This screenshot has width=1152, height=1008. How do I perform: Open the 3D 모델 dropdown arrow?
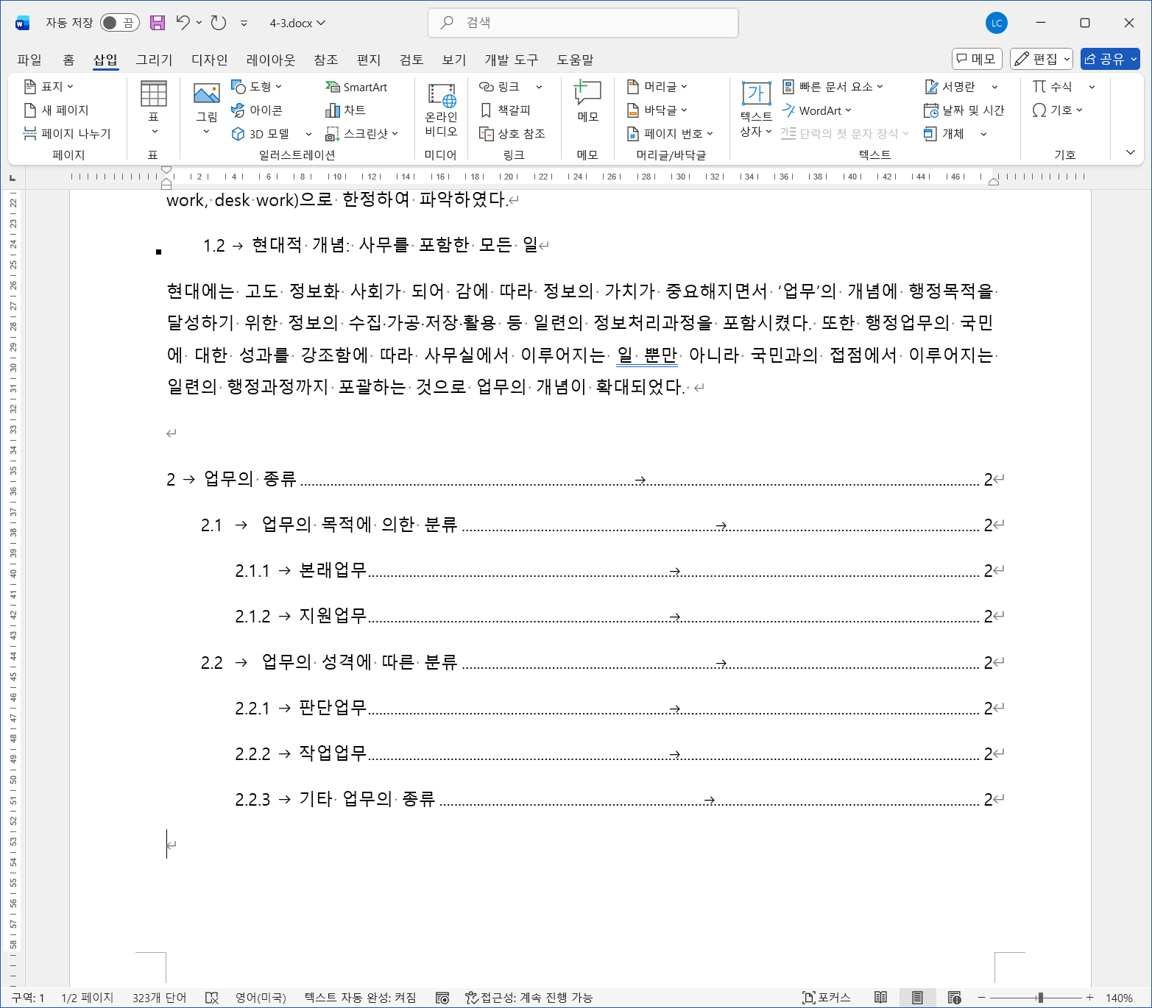point(308,134)
